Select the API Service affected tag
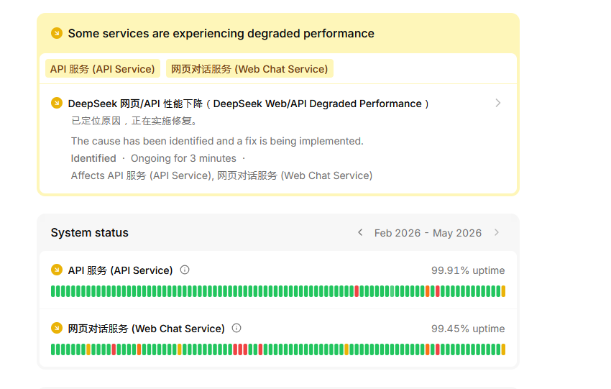This screenshot has height=389, width=611. point(103,68)
